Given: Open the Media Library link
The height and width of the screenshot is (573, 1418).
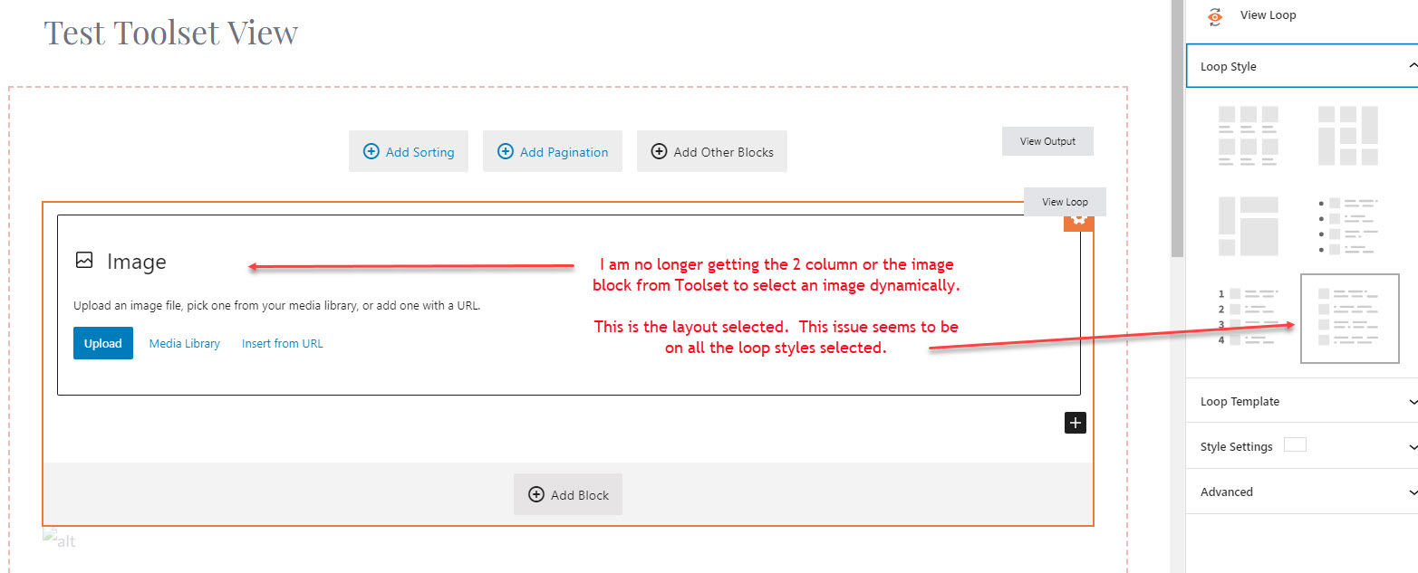Looking at the screenshot, I should tap(185, 343).
